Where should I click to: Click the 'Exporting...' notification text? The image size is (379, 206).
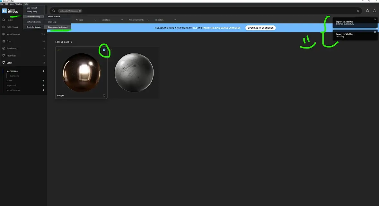[x=340, y=37]
